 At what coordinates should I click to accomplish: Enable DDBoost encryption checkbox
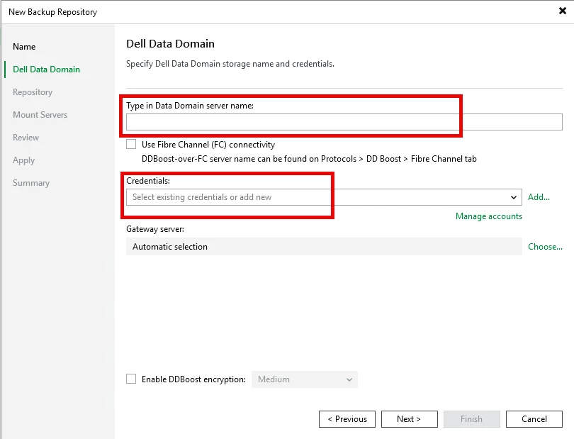point(131,379)
